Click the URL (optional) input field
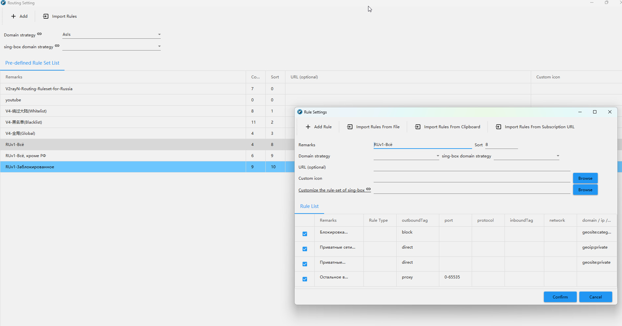This screenshot has height=326, width=622. point(472,167)
